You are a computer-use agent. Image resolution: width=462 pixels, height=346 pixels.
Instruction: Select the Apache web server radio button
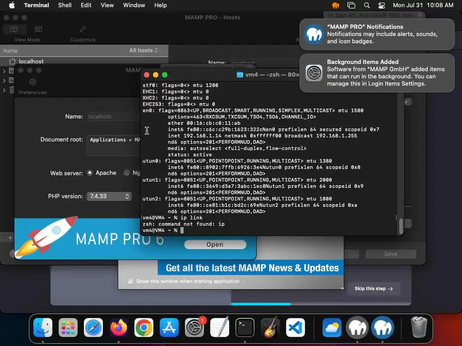(x=90, y=173)
